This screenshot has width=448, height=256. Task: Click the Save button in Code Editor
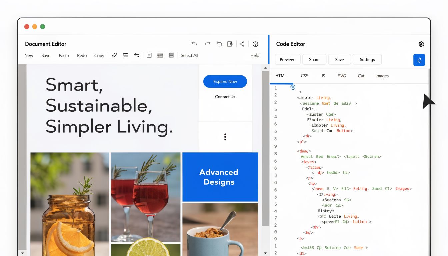(339, 60)
